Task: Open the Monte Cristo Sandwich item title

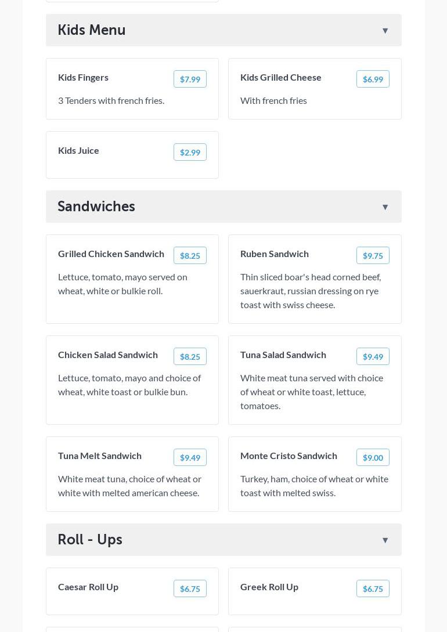Action: point(289,456)
